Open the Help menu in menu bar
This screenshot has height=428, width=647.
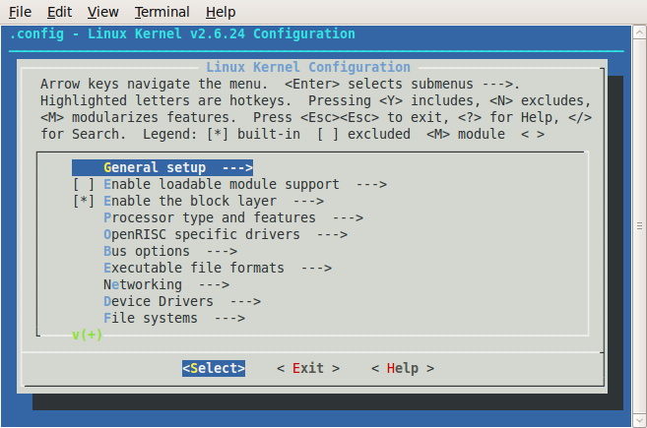(x=221, y=12)
